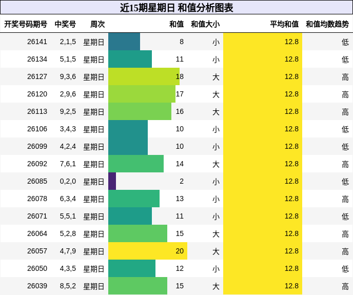The width and height of the screenshot is (353, 295).
Task: Click the sum value 12 in row 26050
Action: pyautogui.click(x=180, y=268)
